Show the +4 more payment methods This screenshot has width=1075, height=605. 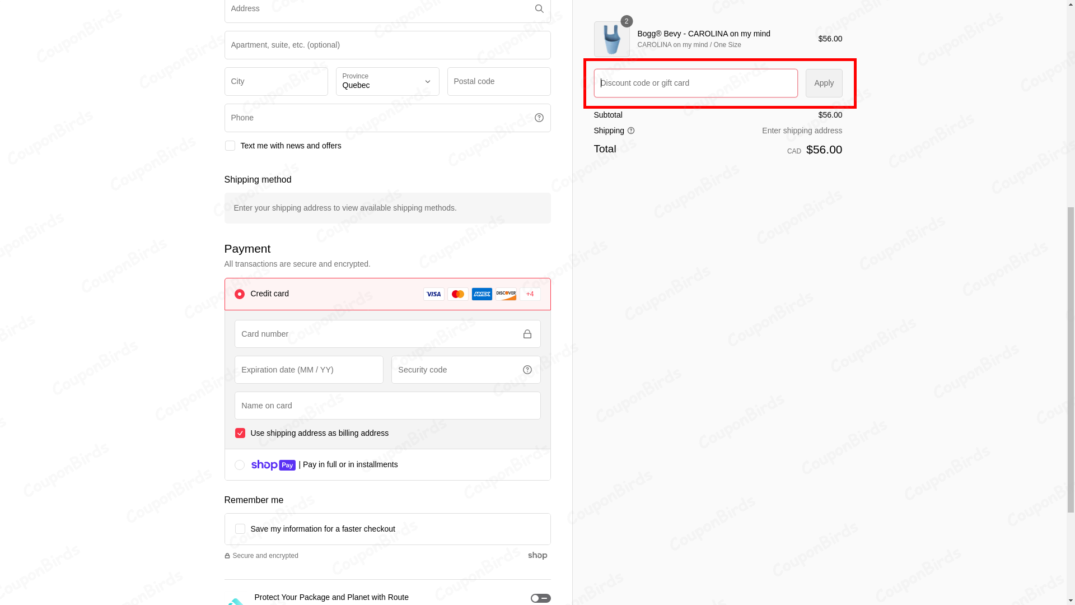(530, 294)
